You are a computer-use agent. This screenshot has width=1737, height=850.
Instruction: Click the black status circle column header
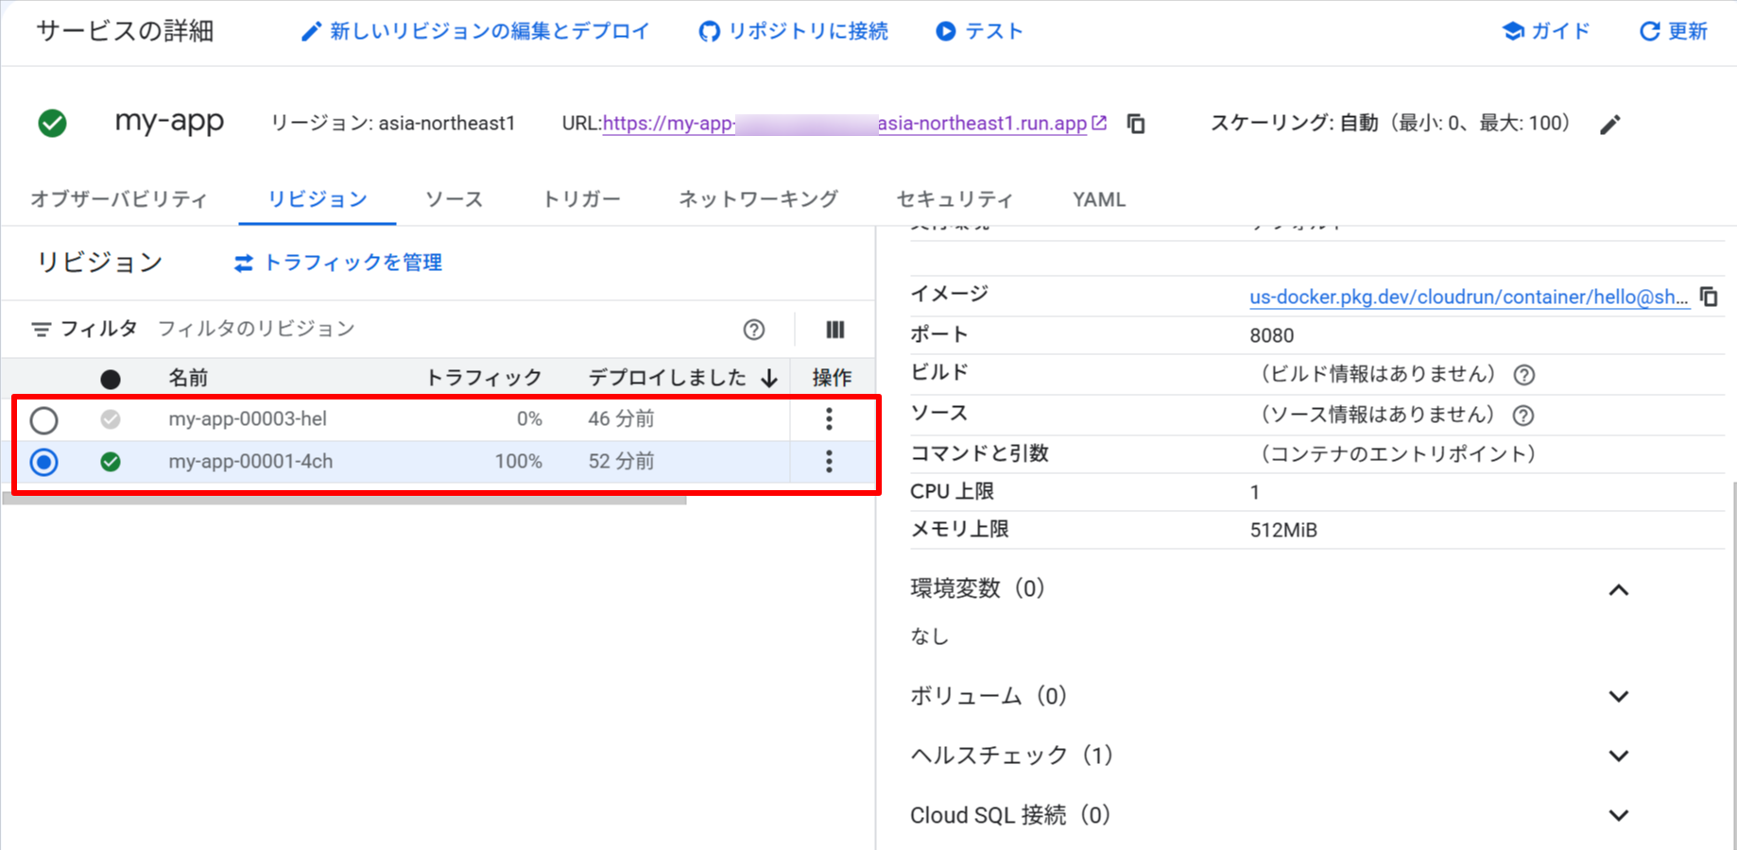tap(111, 380)
